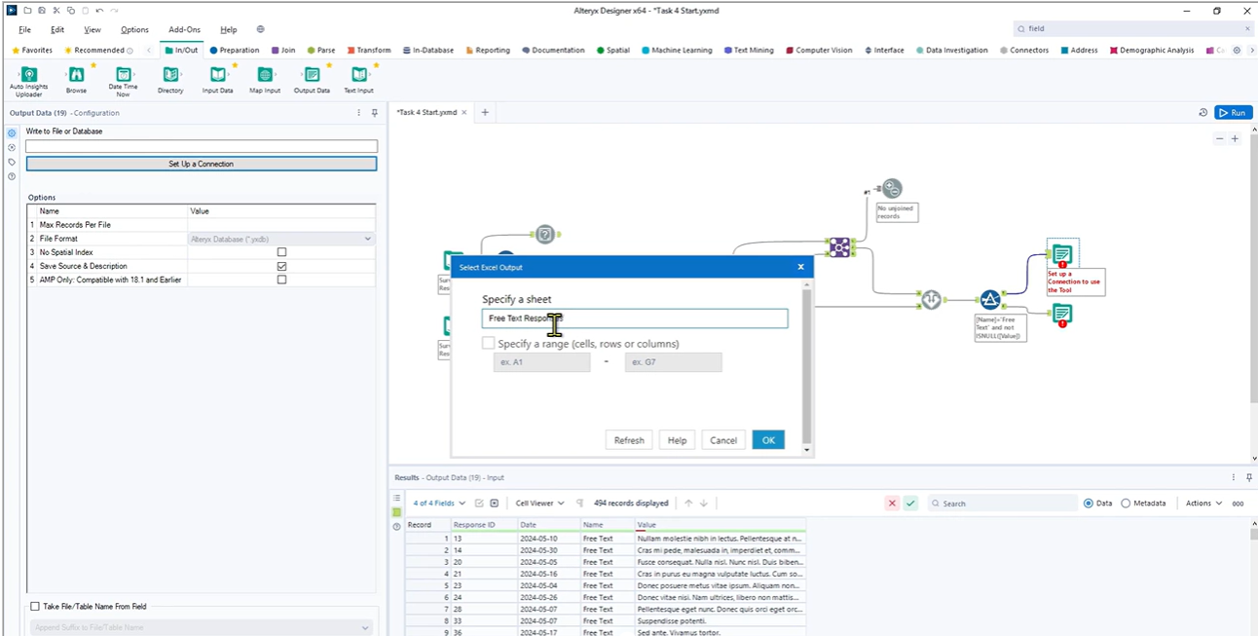Uncheck 'Save Source & Description' option
1258x636 pixels.
281,266
